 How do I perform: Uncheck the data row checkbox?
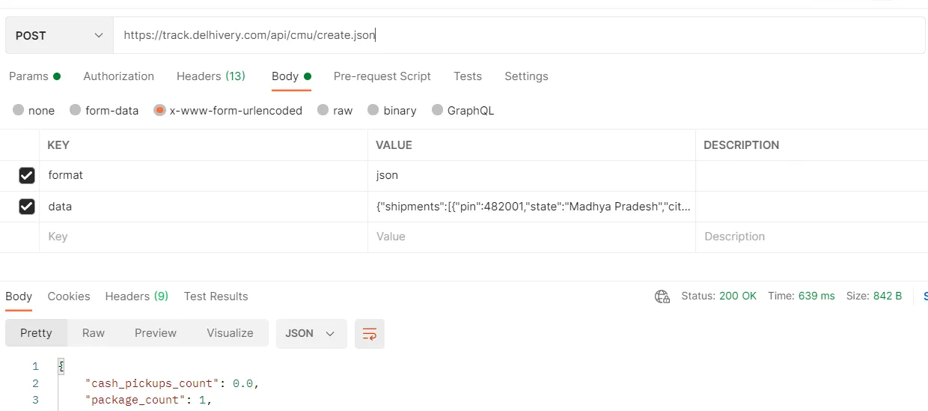pos(27,206)
